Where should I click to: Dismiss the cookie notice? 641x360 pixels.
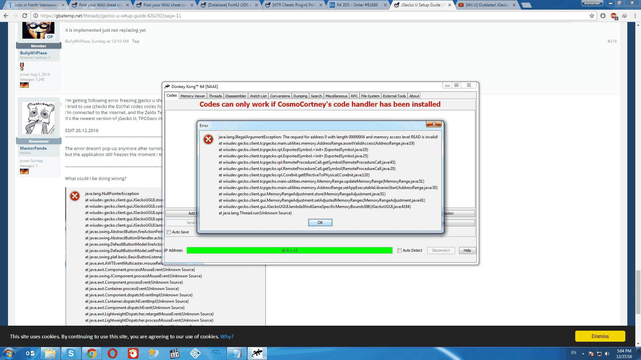(x=600, y=336)
